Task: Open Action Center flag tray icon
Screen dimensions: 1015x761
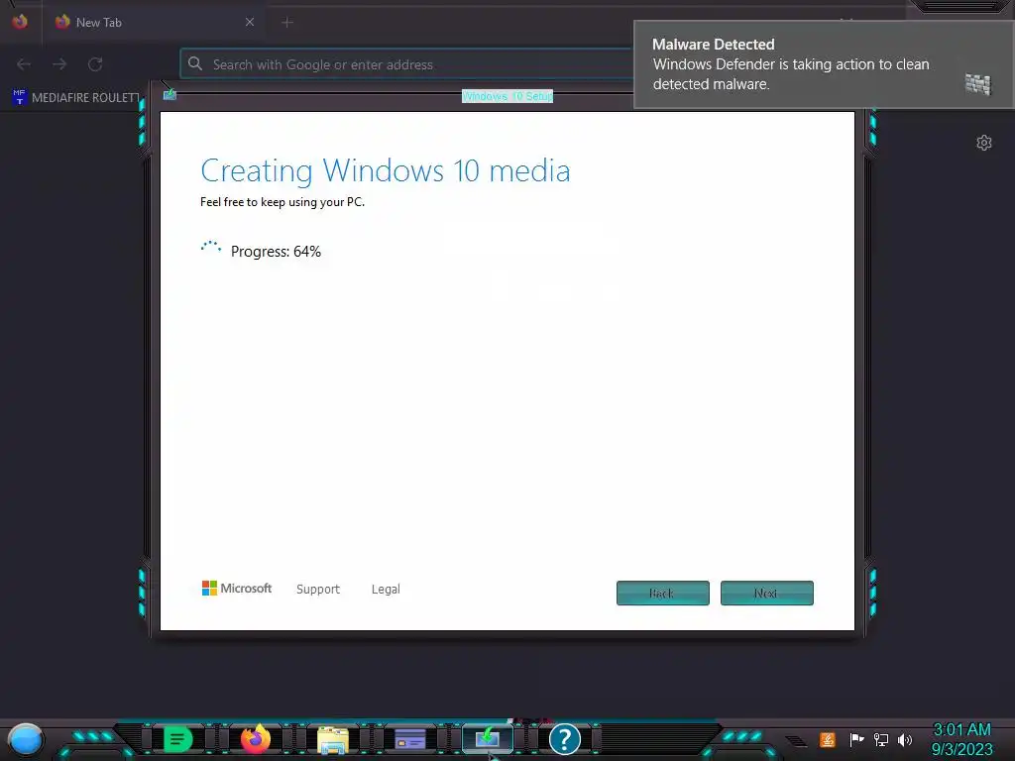Action: tap(856, 739)
